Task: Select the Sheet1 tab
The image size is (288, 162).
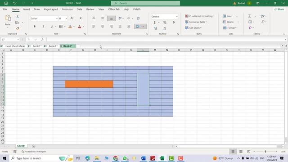Action: [x=21, y=146]
